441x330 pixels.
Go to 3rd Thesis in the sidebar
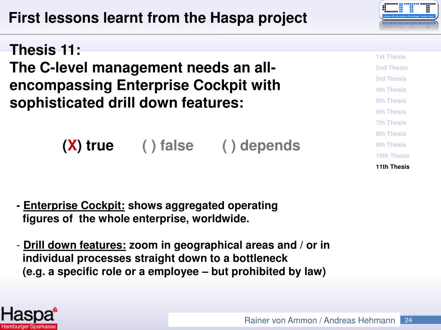coord(391,79)
